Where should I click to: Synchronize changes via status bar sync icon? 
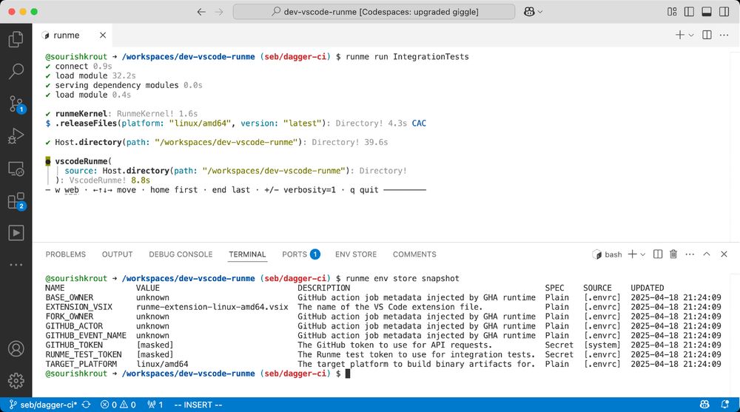pyautogui.click(x=87, y=405)
